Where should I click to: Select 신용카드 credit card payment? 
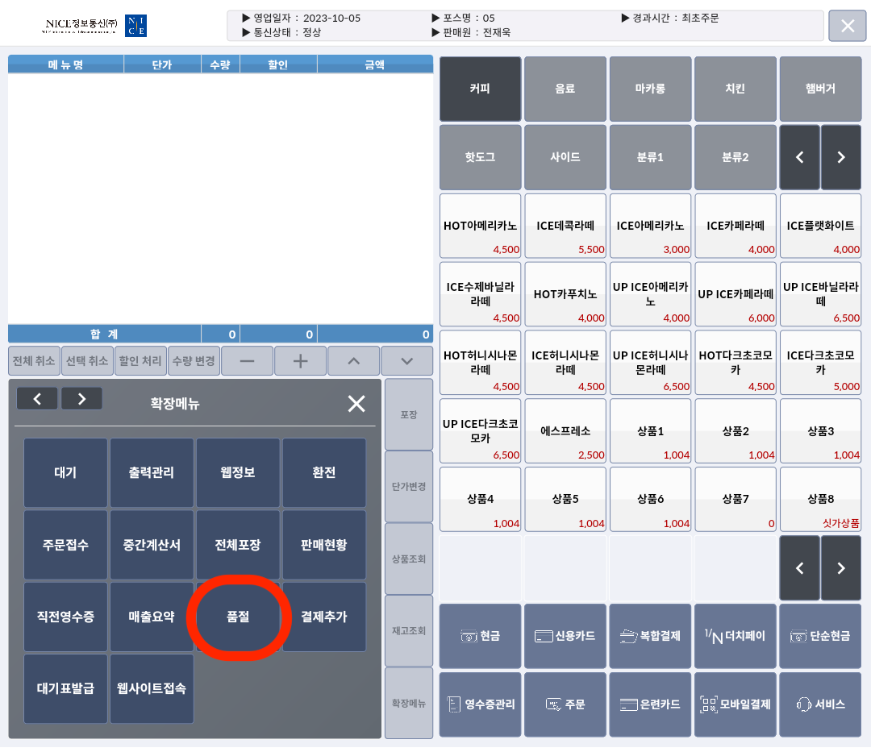coord(565,636)
